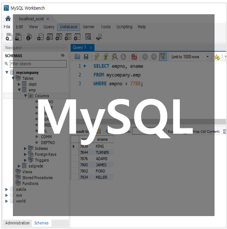Create a new schema icon

[41, 37]
